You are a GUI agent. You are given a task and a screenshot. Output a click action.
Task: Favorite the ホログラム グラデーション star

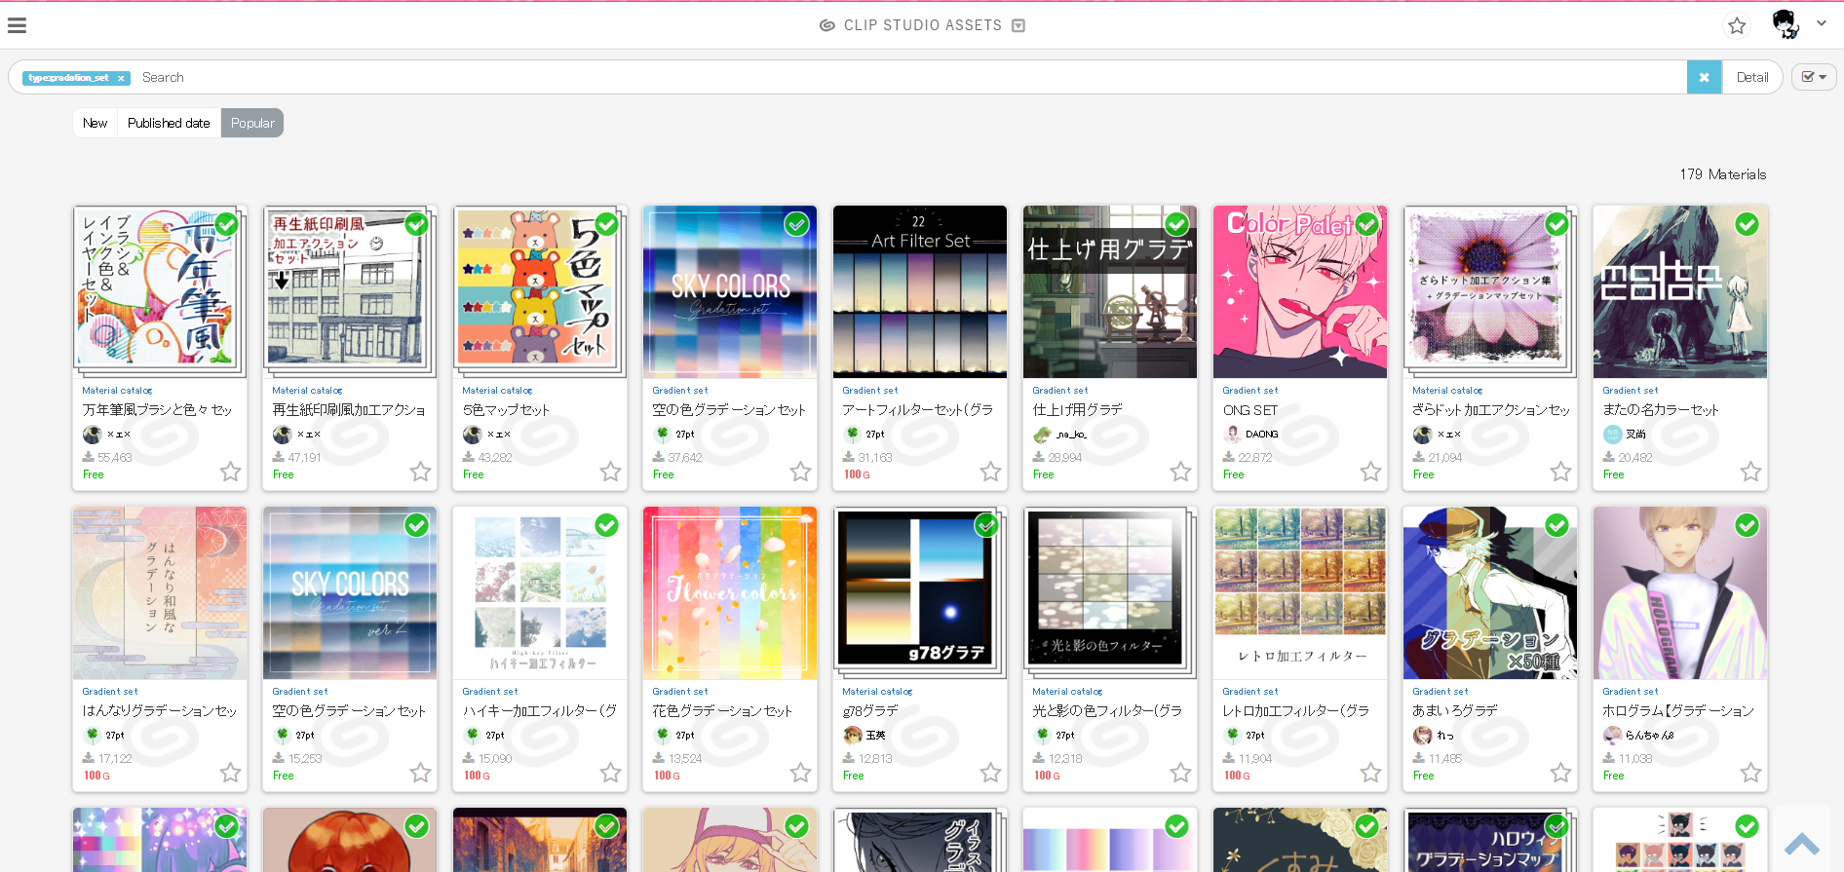1750,773
